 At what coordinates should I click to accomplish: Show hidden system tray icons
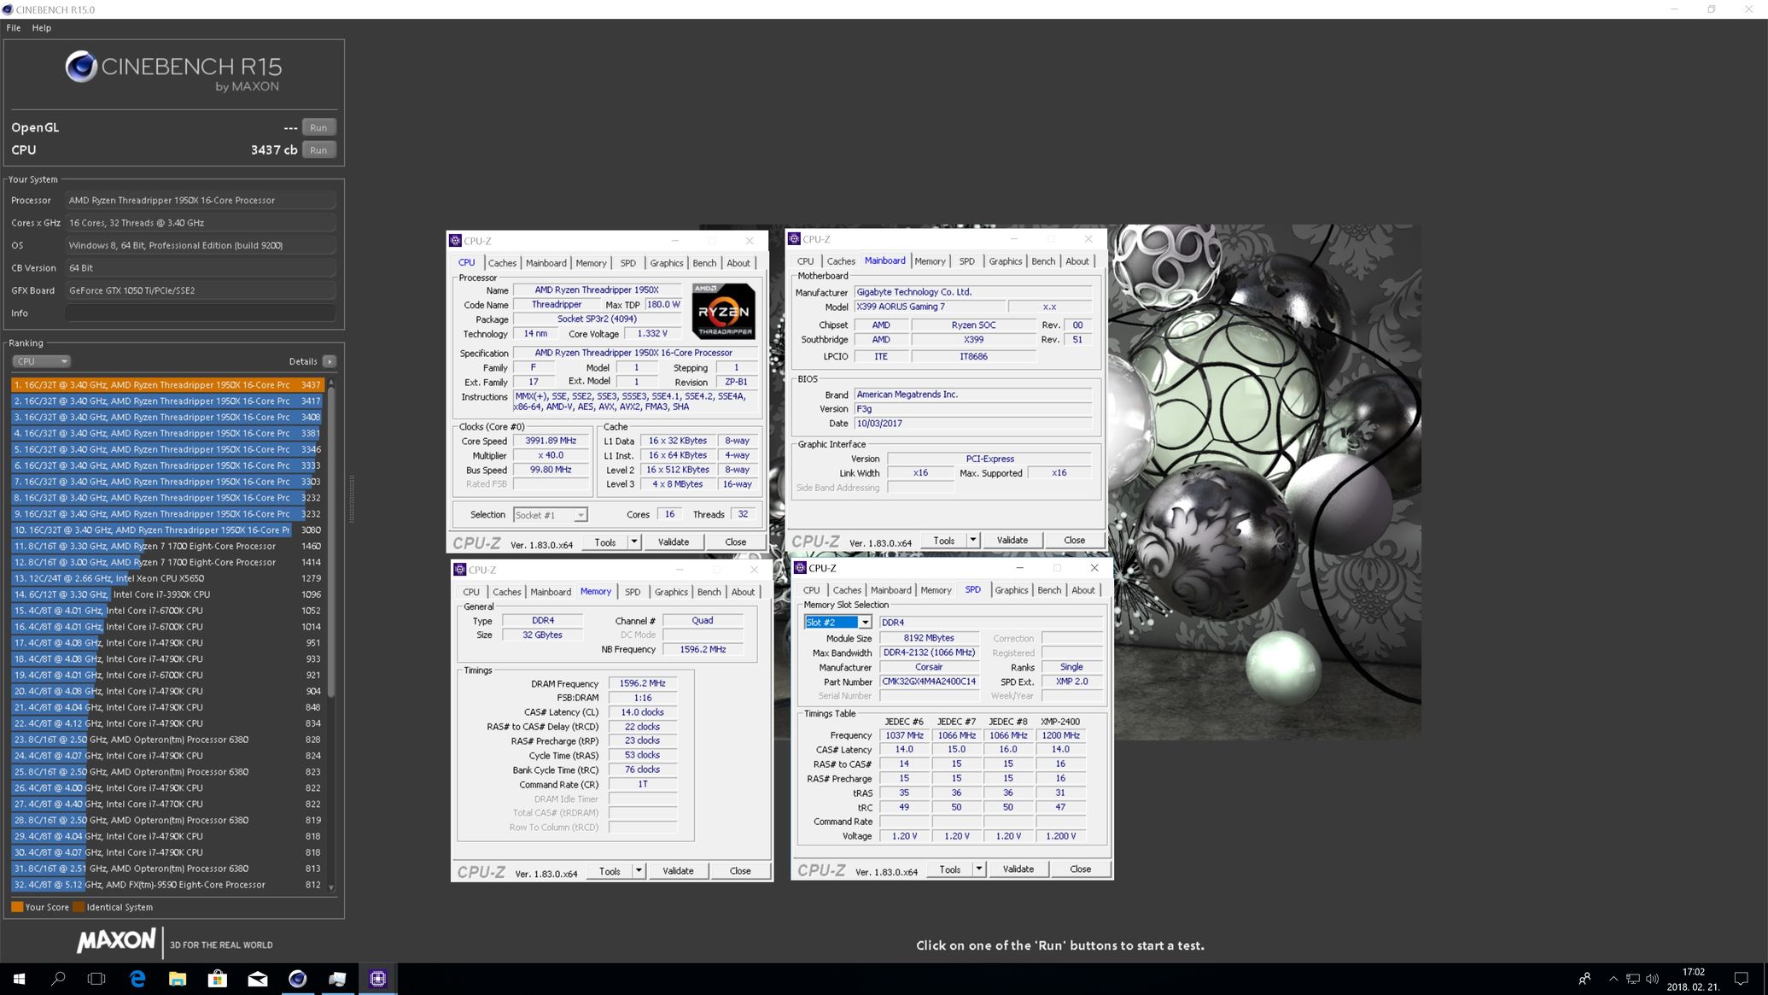click(x=1613, y=979)
